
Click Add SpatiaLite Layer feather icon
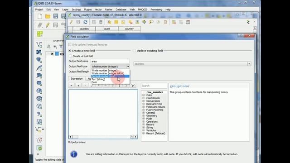pos(39,68)
